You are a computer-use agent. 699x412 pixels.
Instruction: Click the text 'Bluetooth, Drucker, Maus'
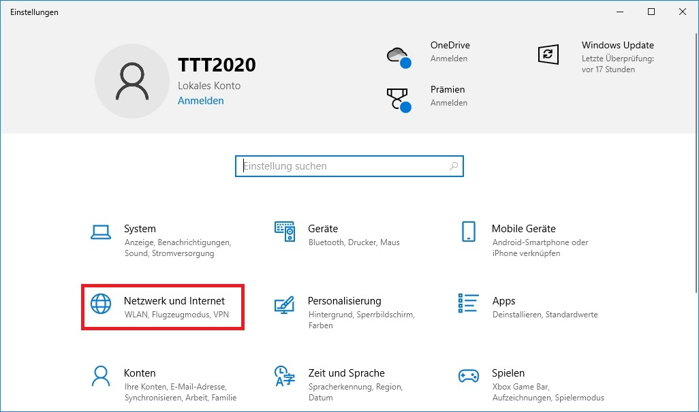tap(354, 242)
